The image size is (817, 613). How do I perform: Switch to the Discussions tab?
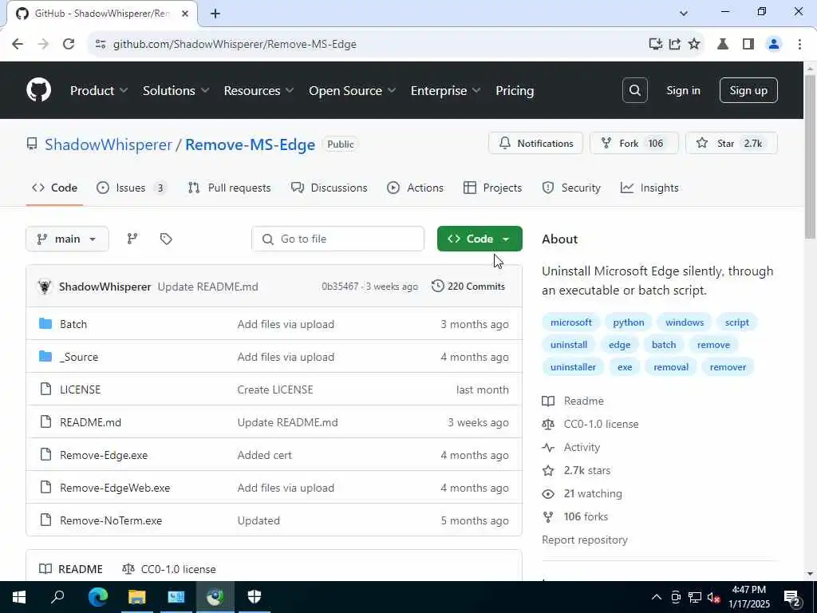(329, 188)
